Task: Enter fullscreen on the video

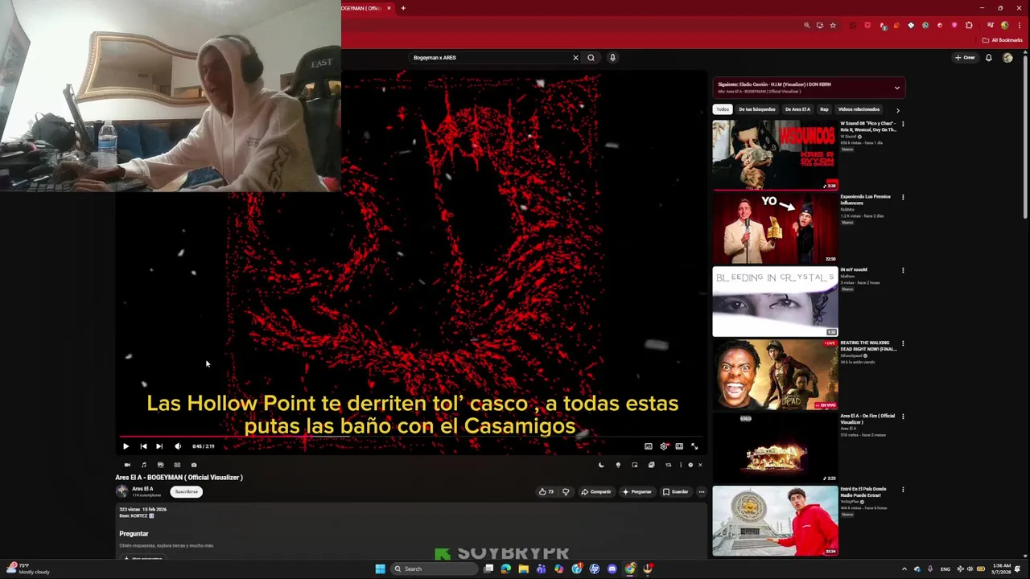Action: click(694, 446)
